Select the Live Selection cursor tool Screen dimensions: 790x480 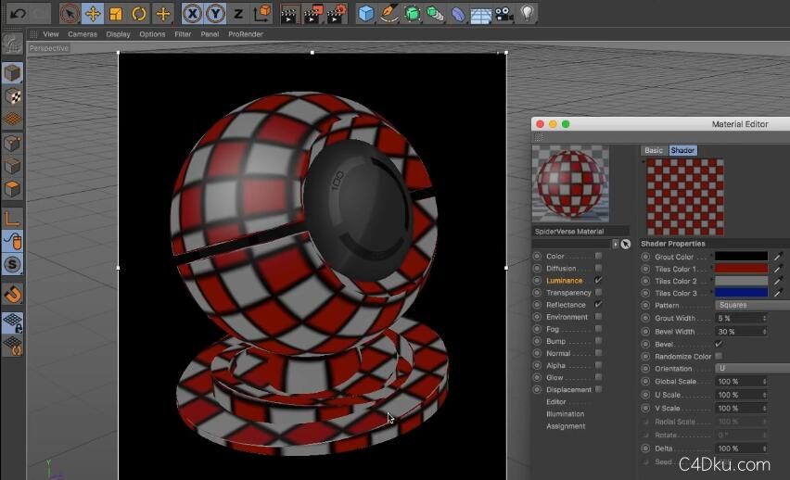[x=70, y=14]
